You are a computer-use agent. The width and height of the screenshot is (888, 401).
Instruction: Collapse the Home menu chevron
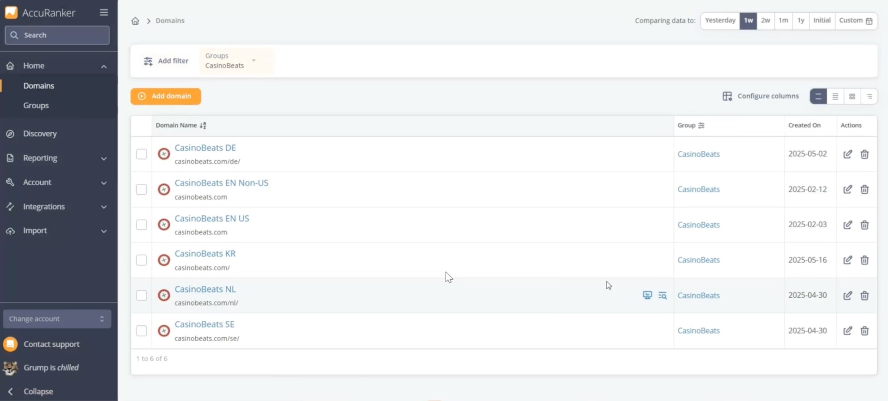tap(104, 66)
